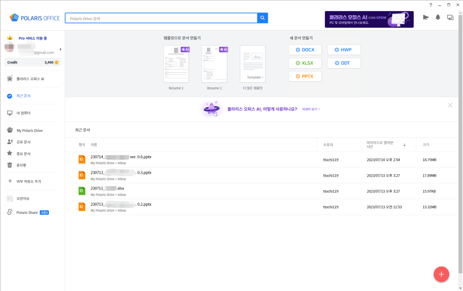463x291 pixels.
Task: Create a new HWP document
Action: pyautogui.click(x=344, y=50)
